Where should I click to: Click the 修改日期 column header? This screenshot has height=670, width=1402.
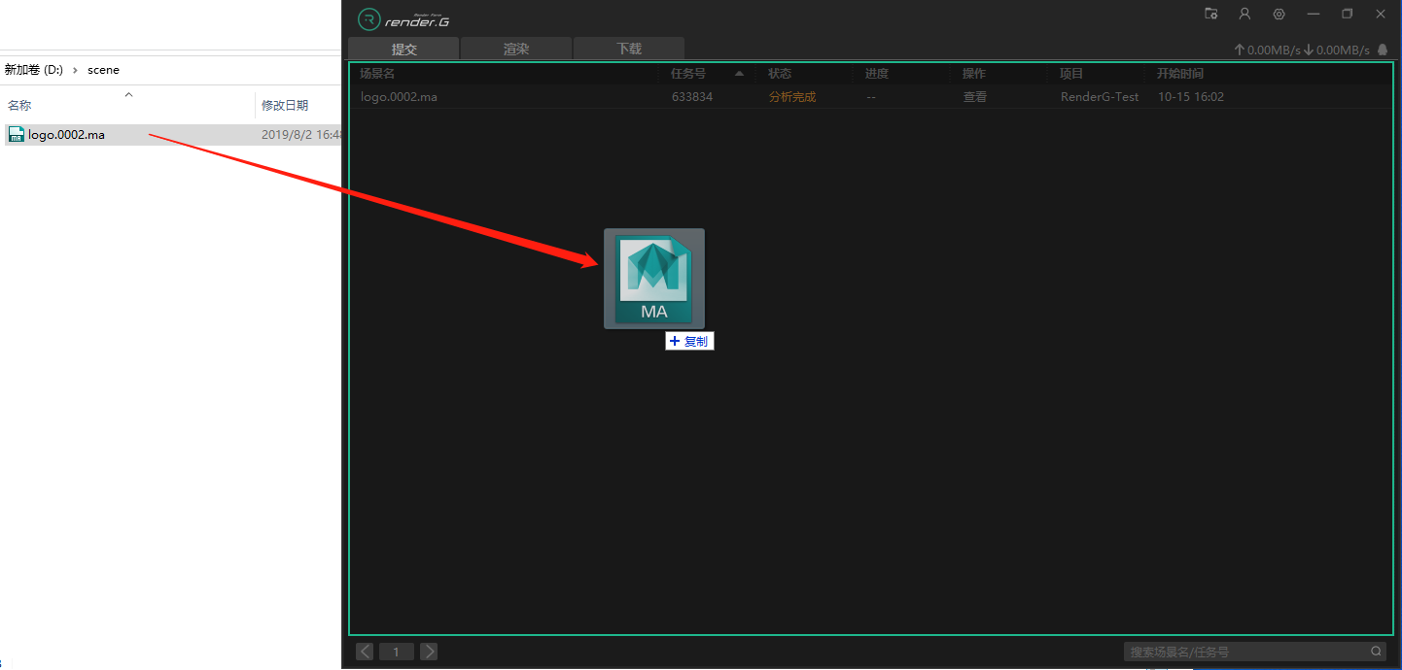[x=285, y=105]
